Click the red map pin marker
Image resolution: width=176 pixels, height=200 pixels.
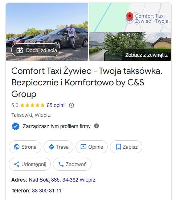click(x=130, y=17)
